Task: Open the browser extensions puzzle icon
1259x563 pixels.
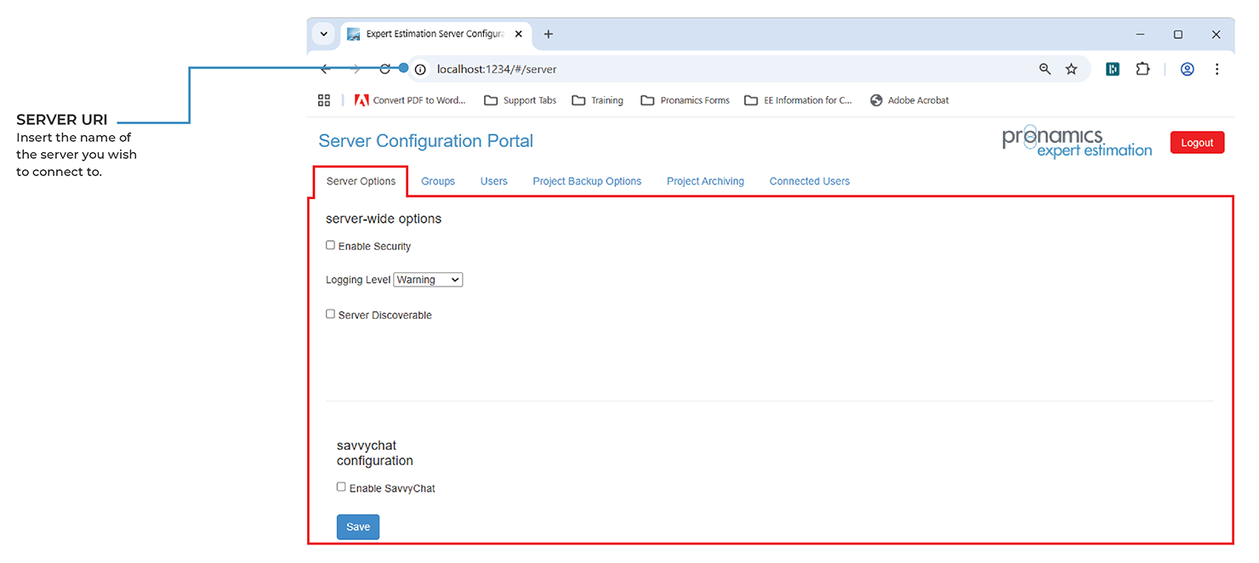Action: coord(1142,69)
